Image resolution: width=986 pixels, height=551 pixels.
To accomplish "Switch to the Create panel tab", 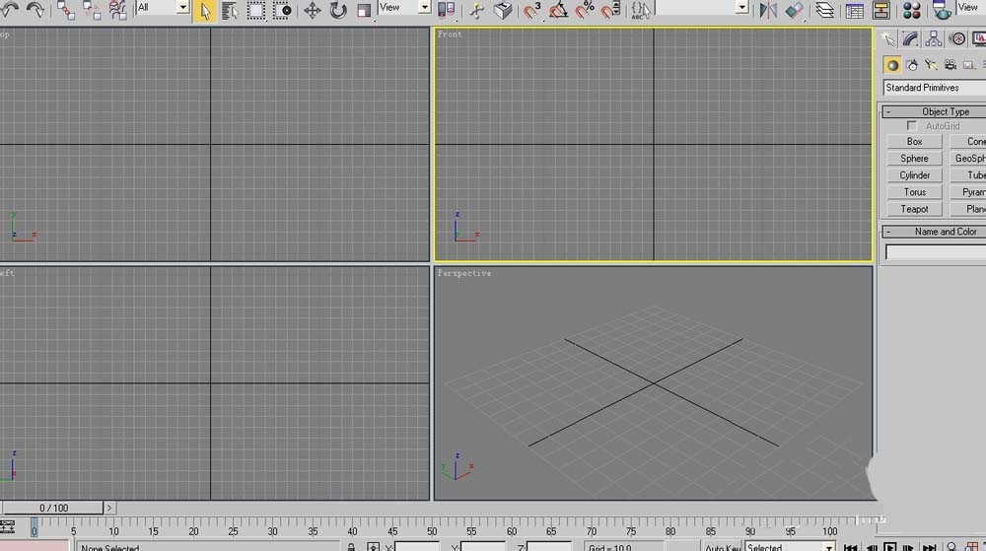I will [x=887, y=39].
